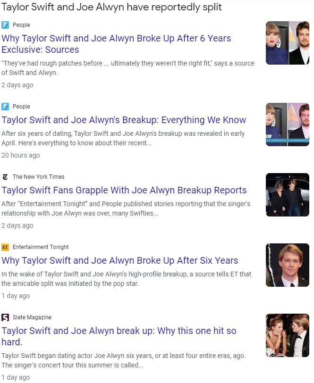The height and width of the screenshot is (383, 314).
Task: Open "Fans Grapple With Joe Alwyn Breakup Reports" headline
Action: [124, 190]
